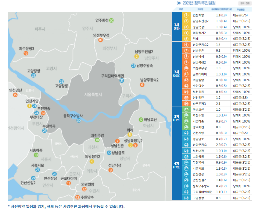
Task: Click table number badge 6 for 남양주왕숙2
Action: point(186,45)
